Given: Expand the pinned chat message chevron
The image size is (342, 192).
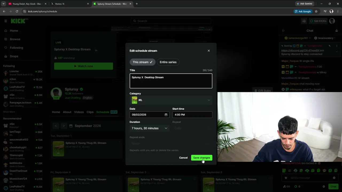Looking at the screenshot, I should [x=336, y=52].
